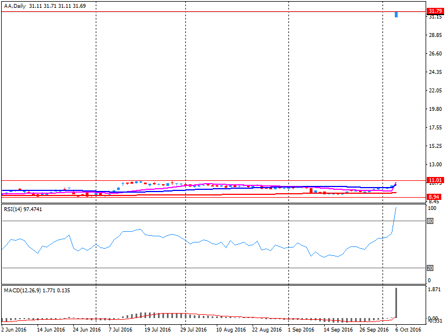Click the 6 Oct 2016 date label
Screen dimensions: 448x336
pos(408,330)
